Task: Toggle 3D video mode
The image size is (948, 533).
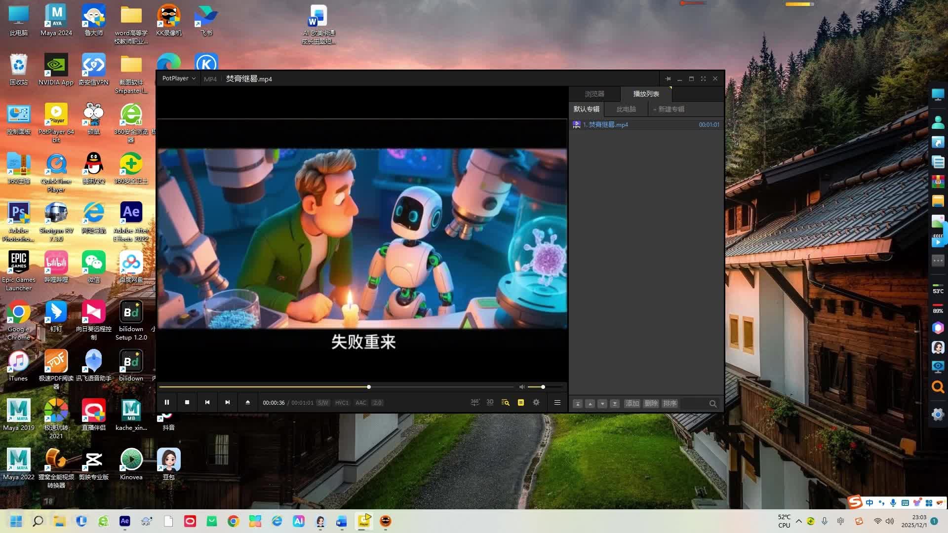Action: (x=490, y=402)
